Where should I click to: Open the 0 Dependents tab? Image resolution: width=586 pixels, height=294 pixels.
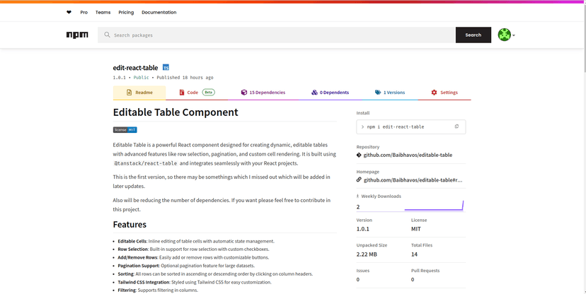(x=330, y=93)
